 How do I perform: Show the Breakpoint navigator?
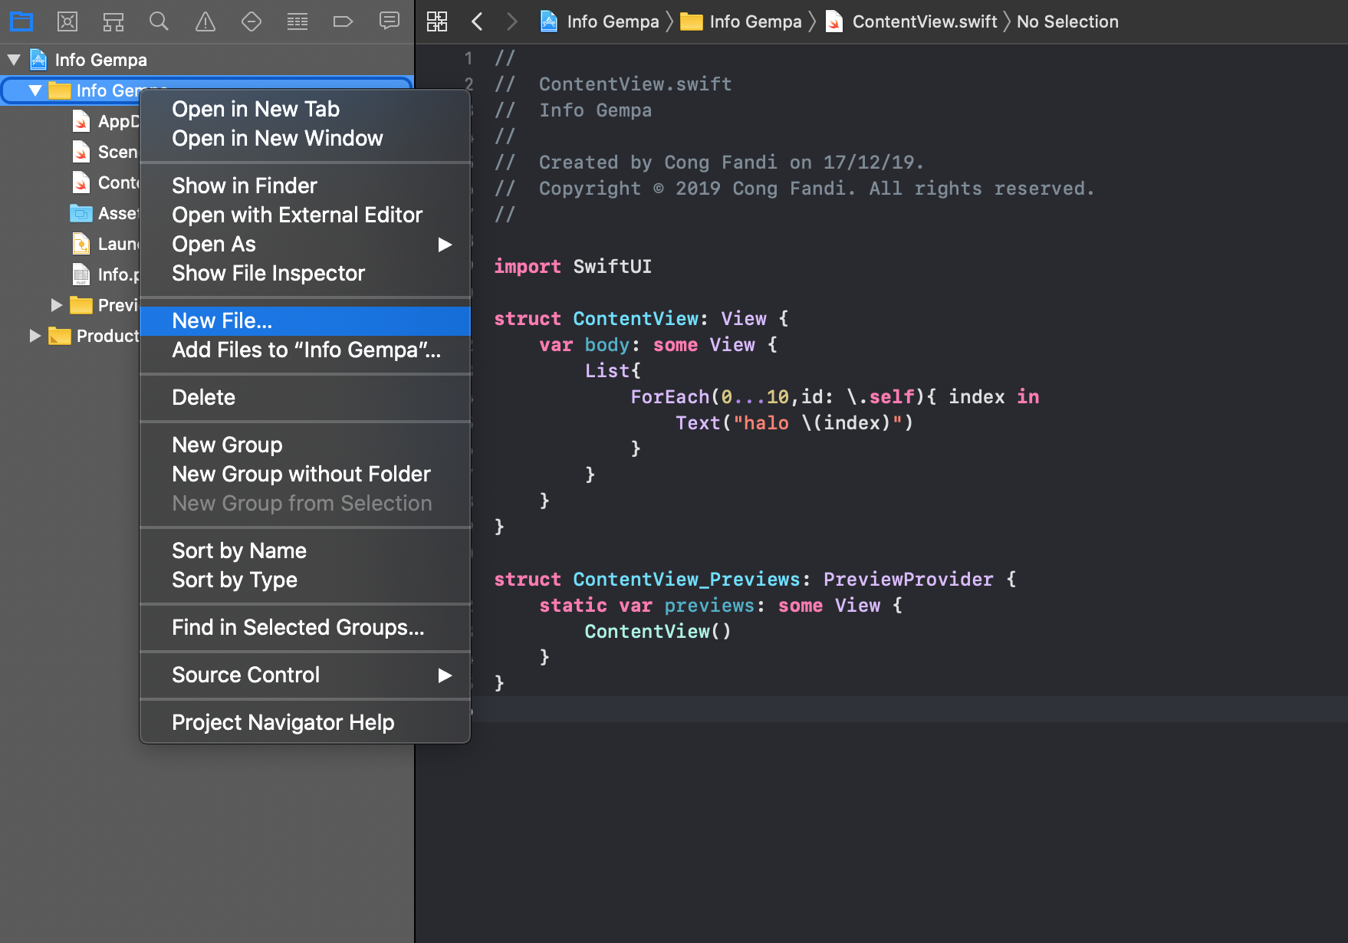point(343,21)
